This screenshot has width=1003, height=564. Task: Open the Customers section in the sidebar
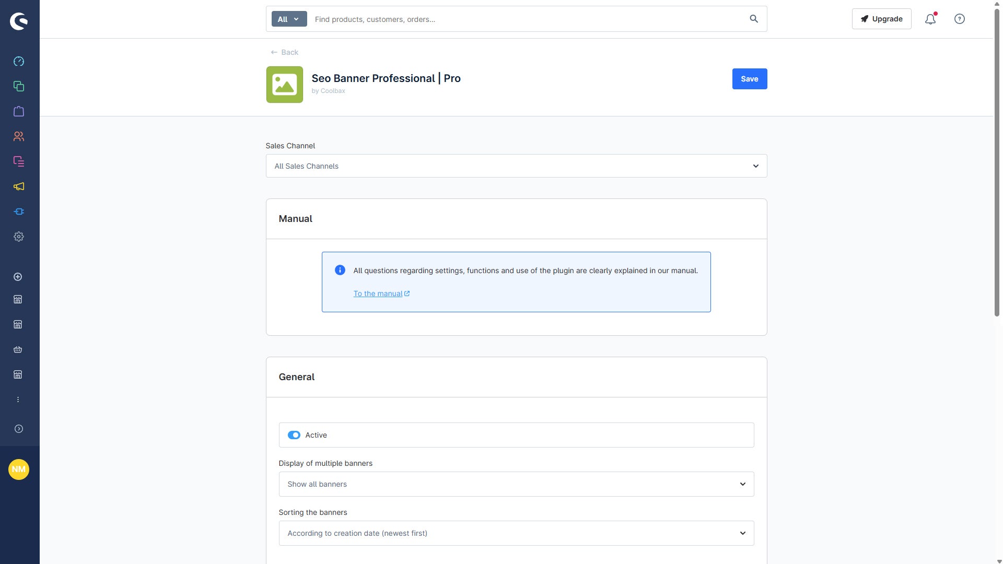pyautogui.click(x=19, y=136)
